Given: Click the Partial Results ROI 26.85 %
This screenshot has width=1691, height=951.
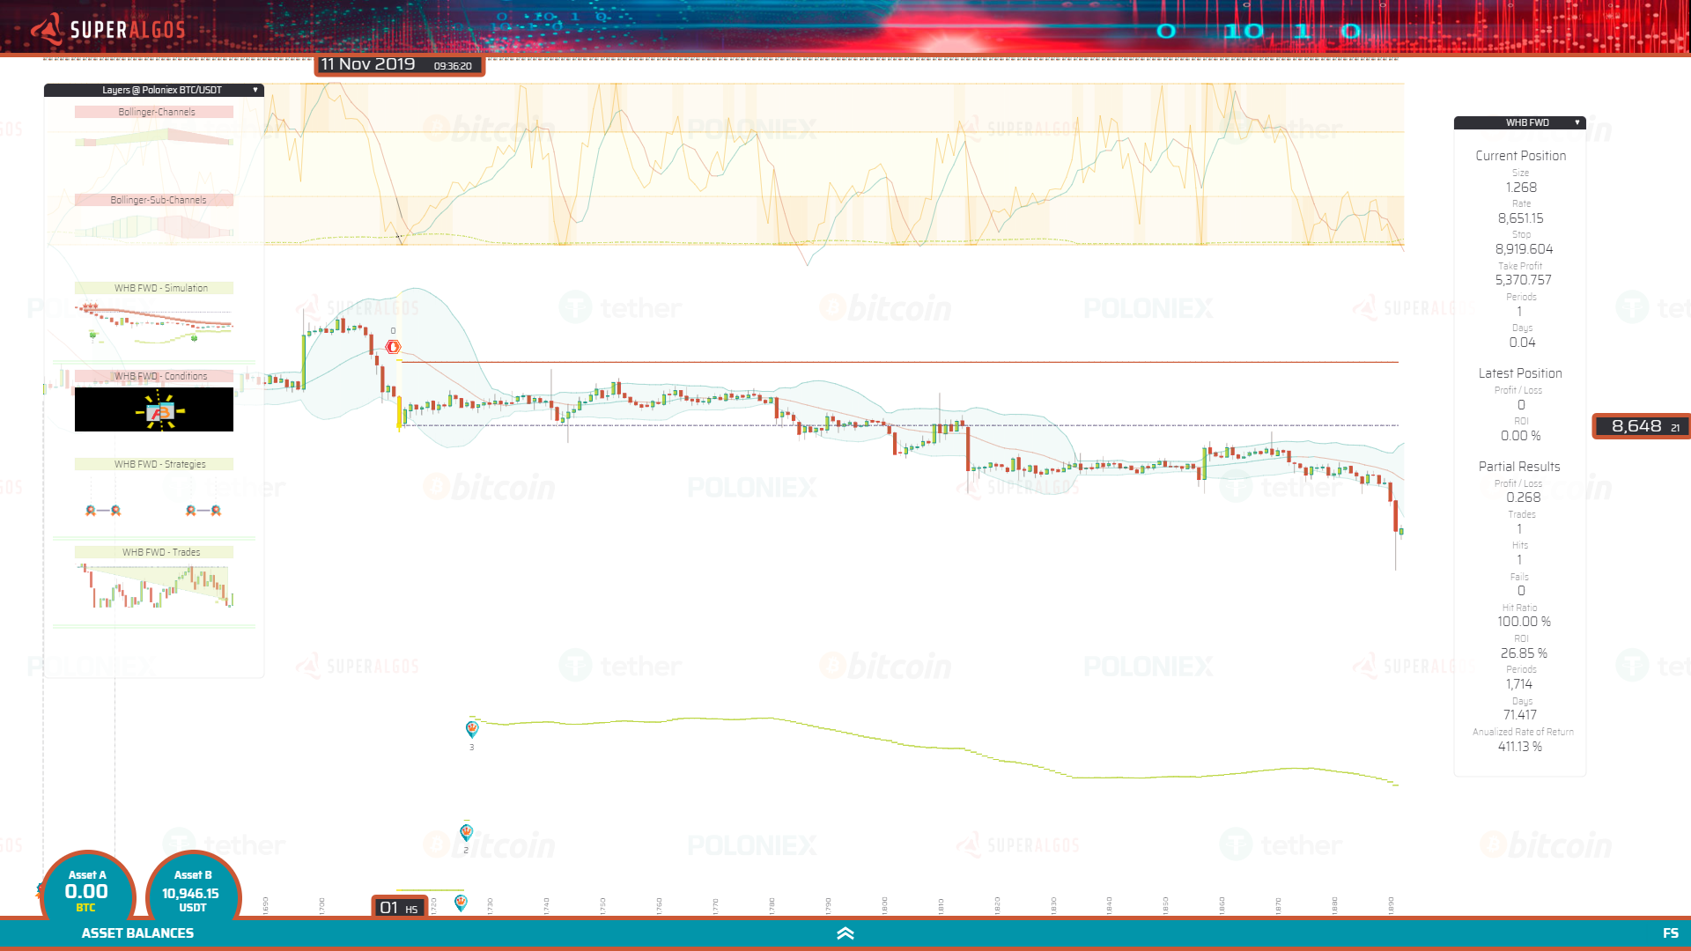Looking at the screenshot, I should [1524, 653].
